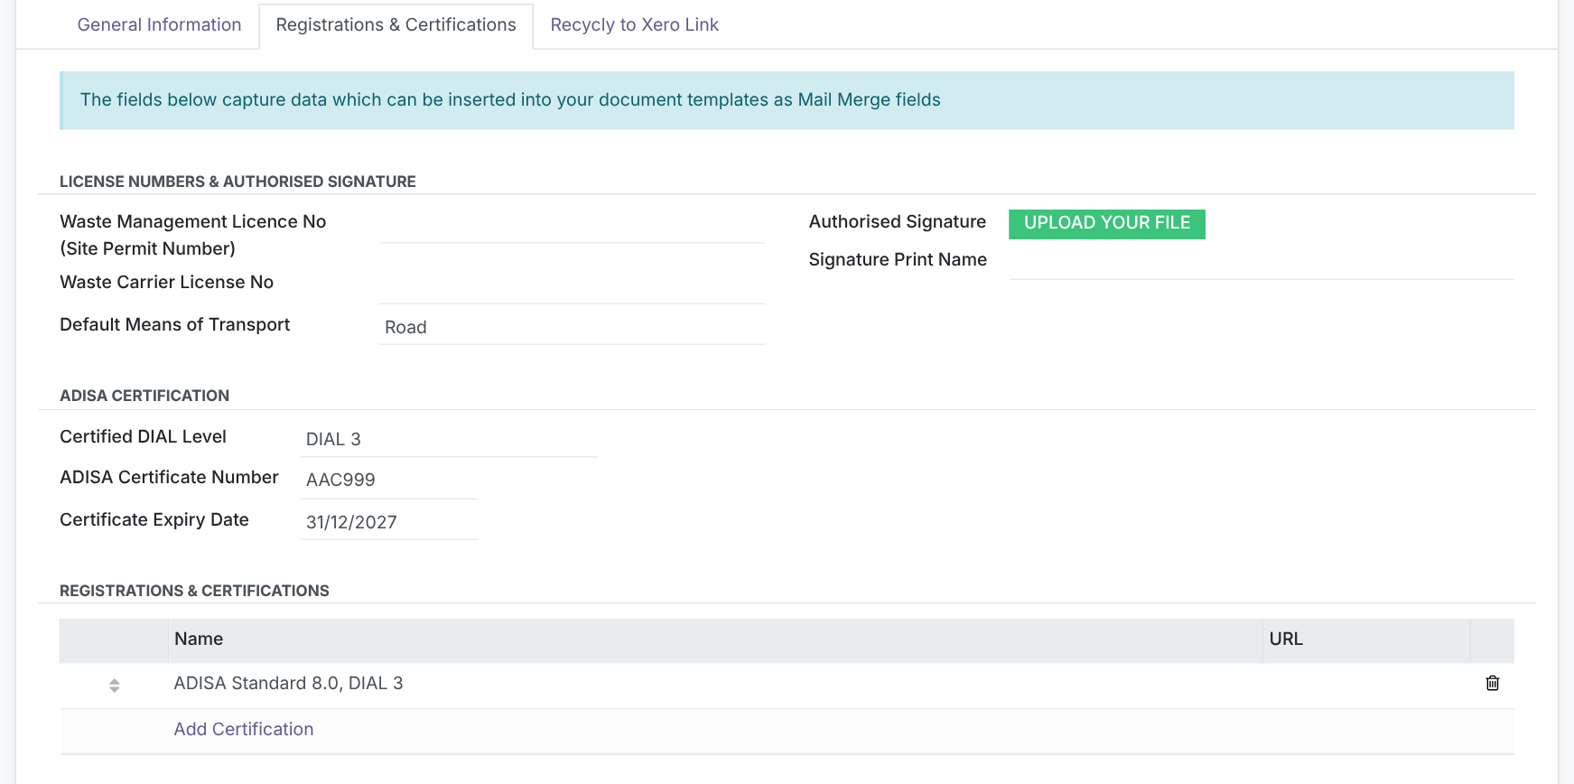Select the Waste Management Licence No label
The height and width of the screenshot is (784, 1574).
click(192, 235)
